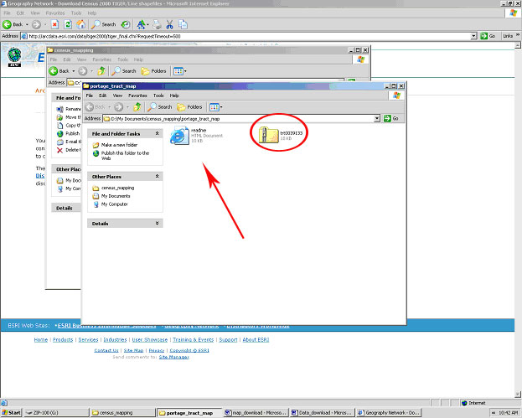Click Up folder icon in census_mapping window
This screenshot has width=522, height=418.
pyautogui.click(x=101, y=71)
